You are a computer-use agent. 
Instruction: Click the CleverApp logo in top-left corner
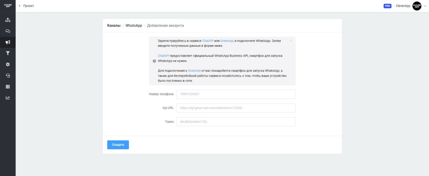[8, 6]
